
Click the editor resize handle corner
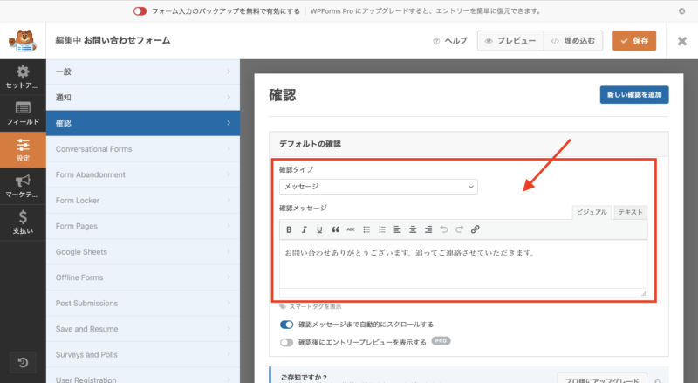click(x=643, y=293)
